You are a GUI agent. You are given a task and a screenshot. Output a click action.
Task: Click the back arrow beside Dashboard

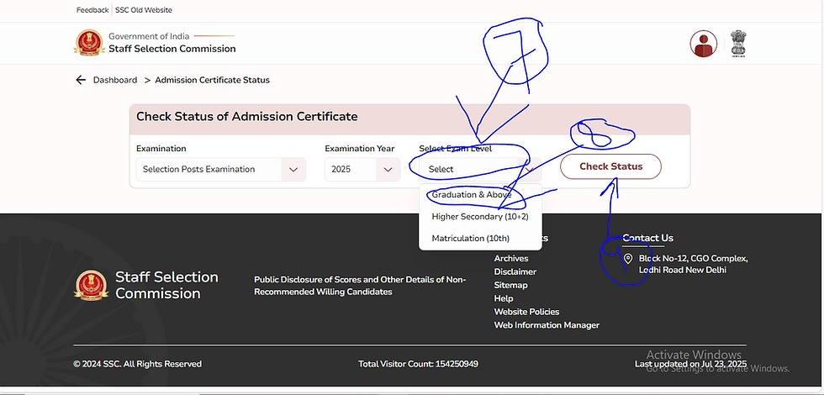pyautogui.click(x=81, y=80)
